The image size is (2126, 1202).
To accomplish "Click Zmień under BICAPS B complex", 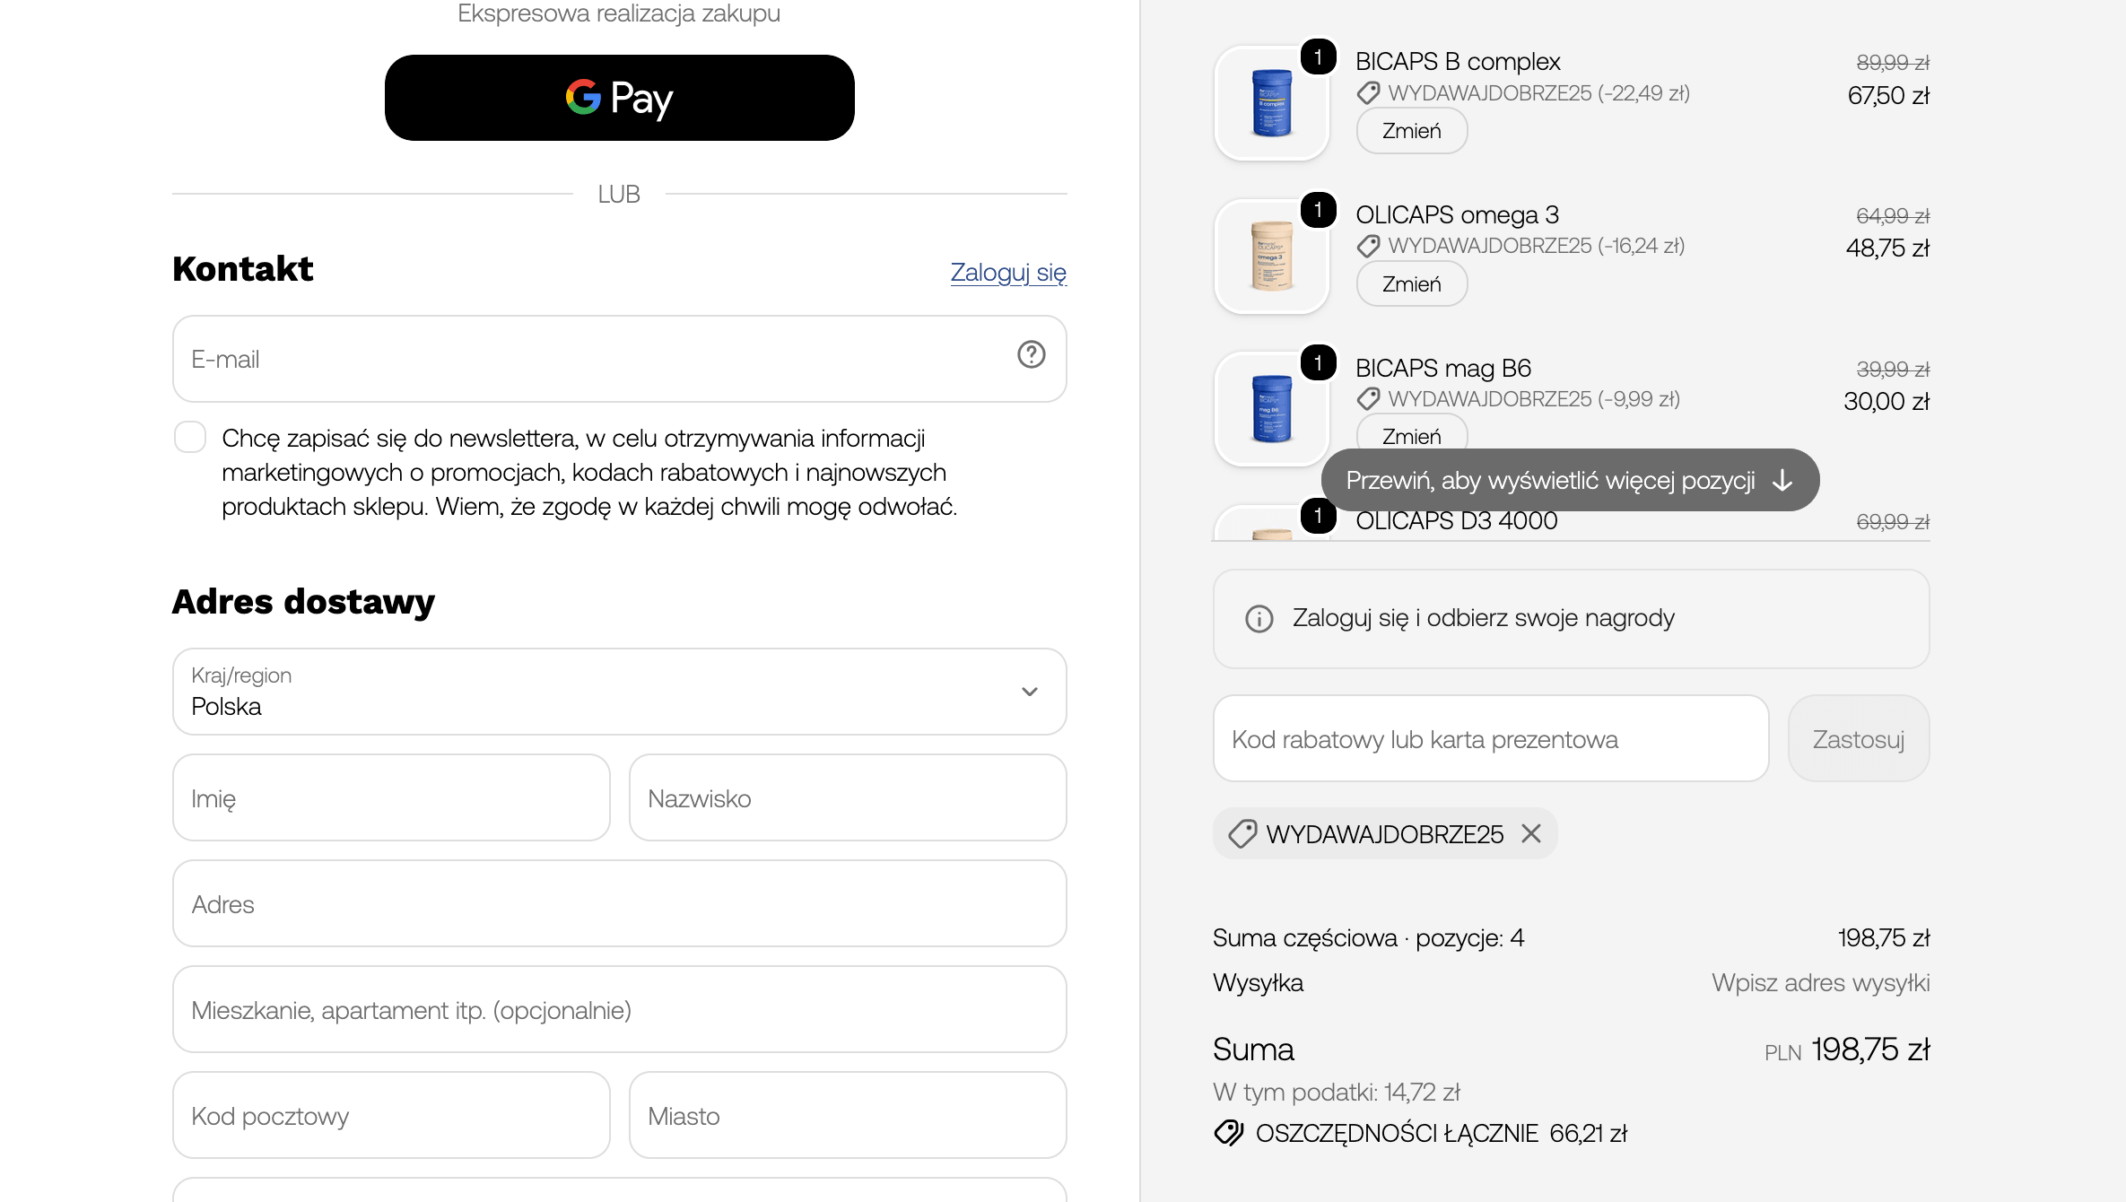I will pyautogui.click(x=1412, y=131).
